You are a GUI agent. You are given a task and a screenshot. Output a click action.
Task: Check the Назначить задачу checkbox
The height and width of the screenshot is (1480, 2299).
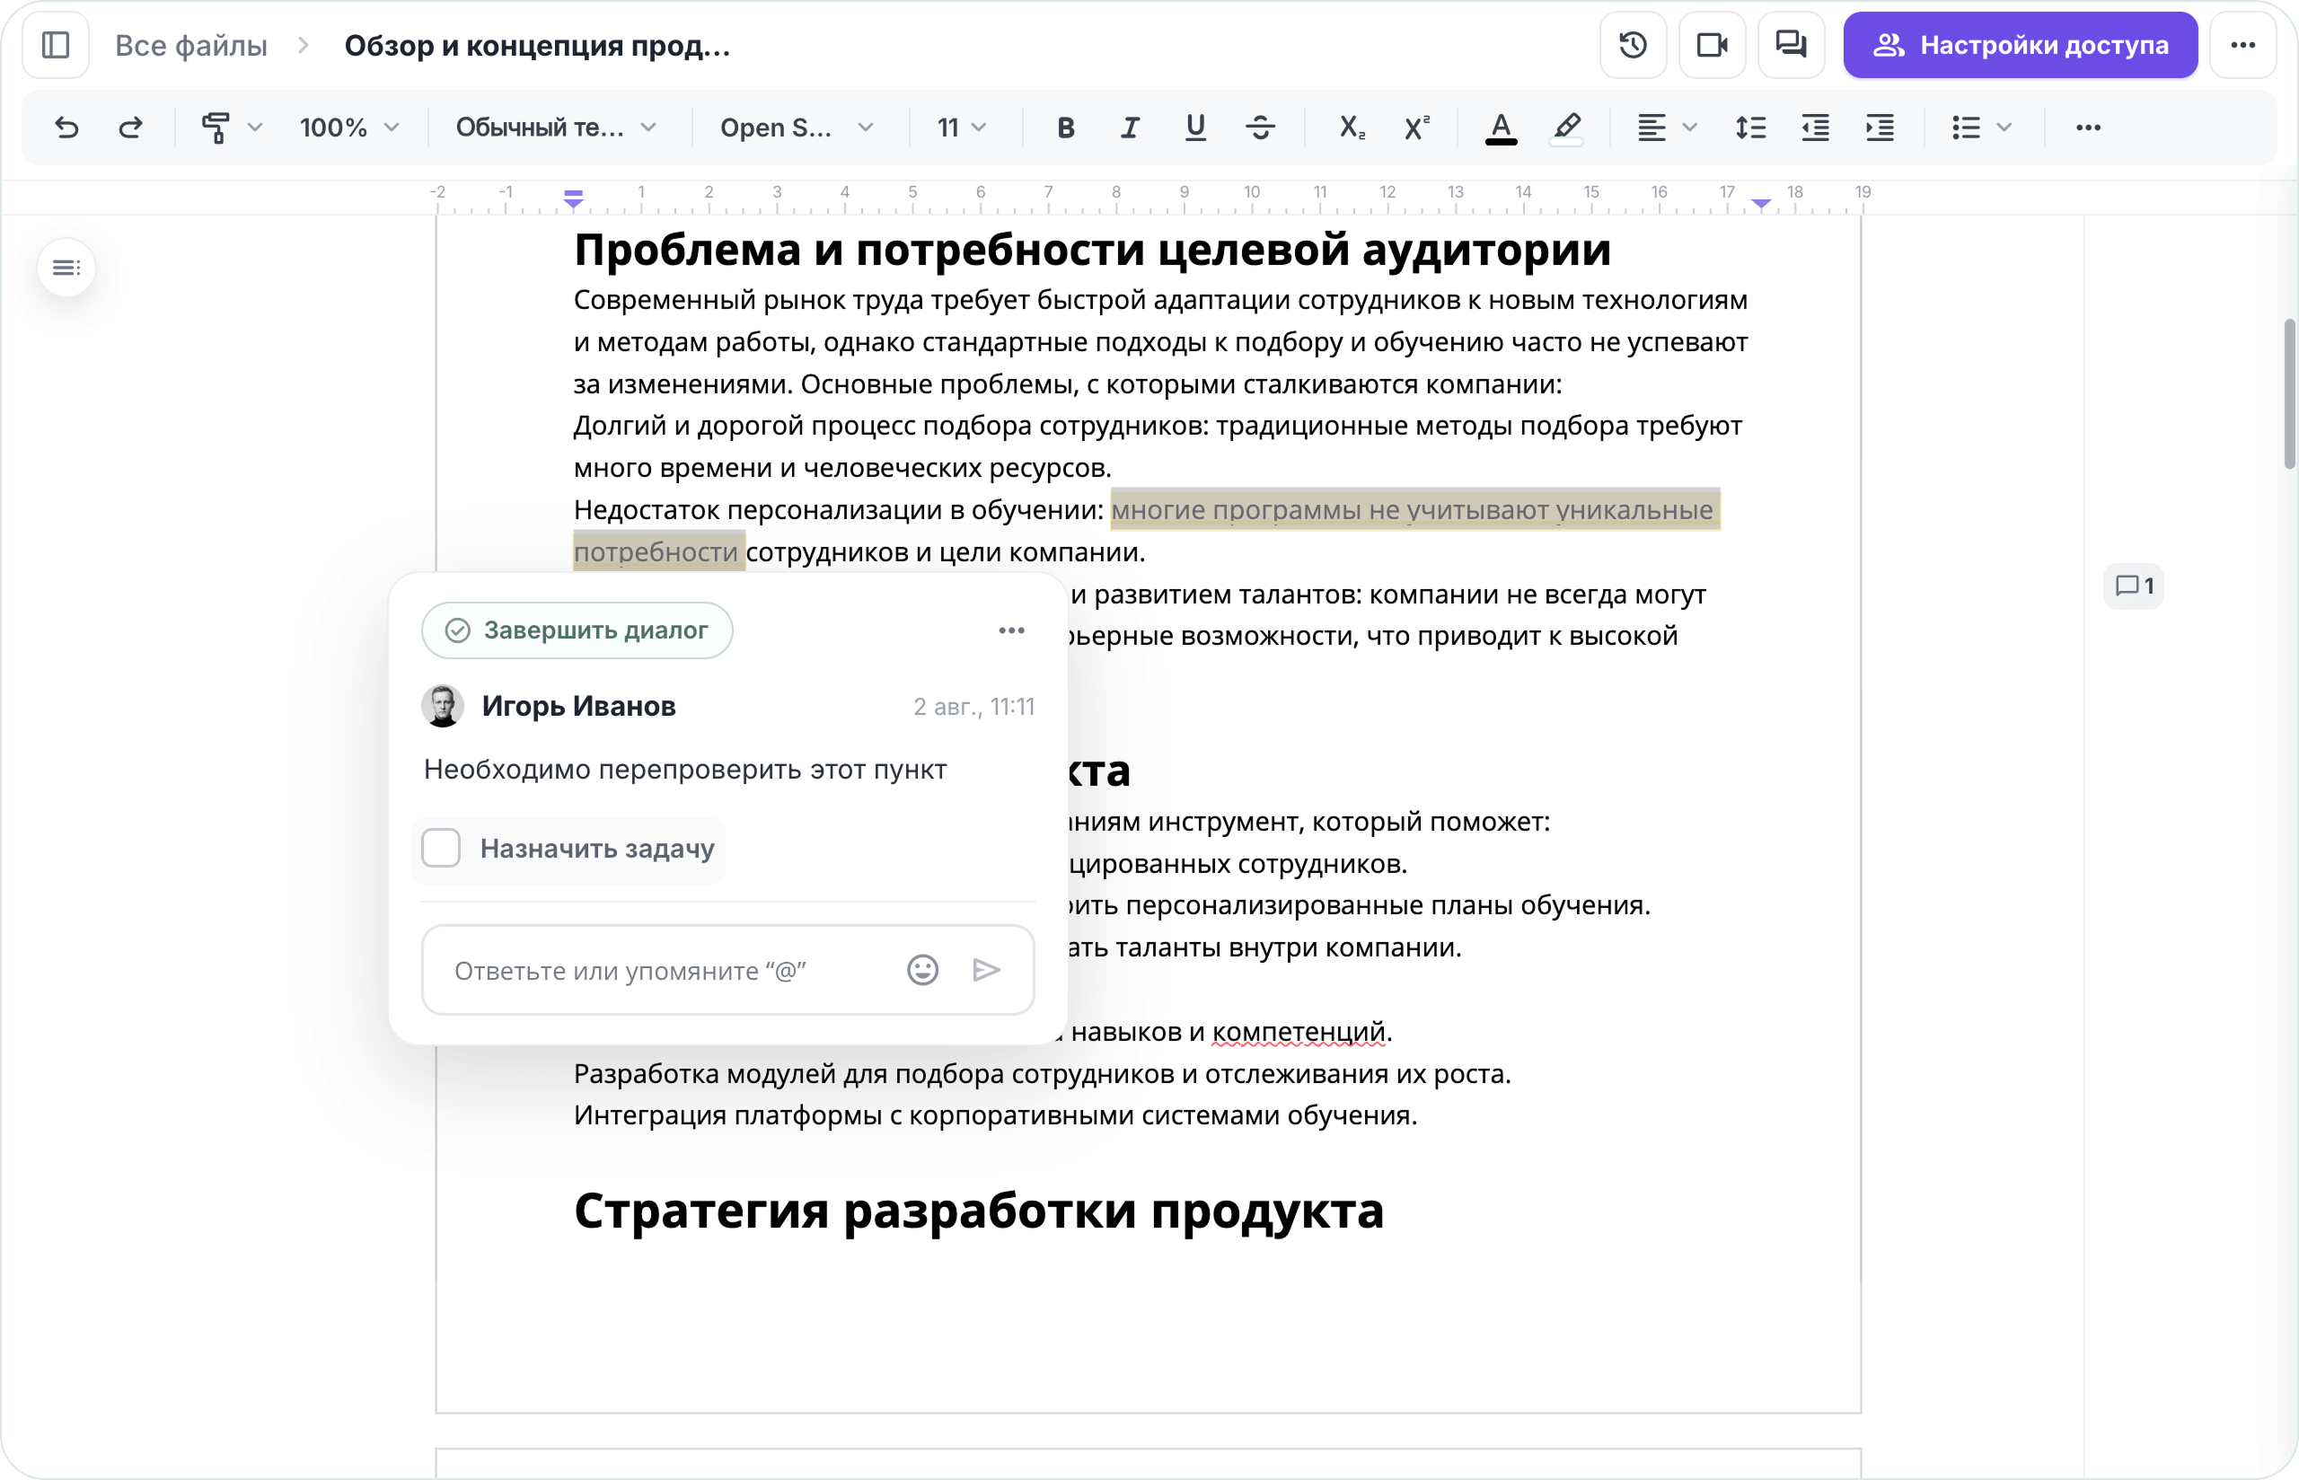pyautogui.click(x=441, y=848)
